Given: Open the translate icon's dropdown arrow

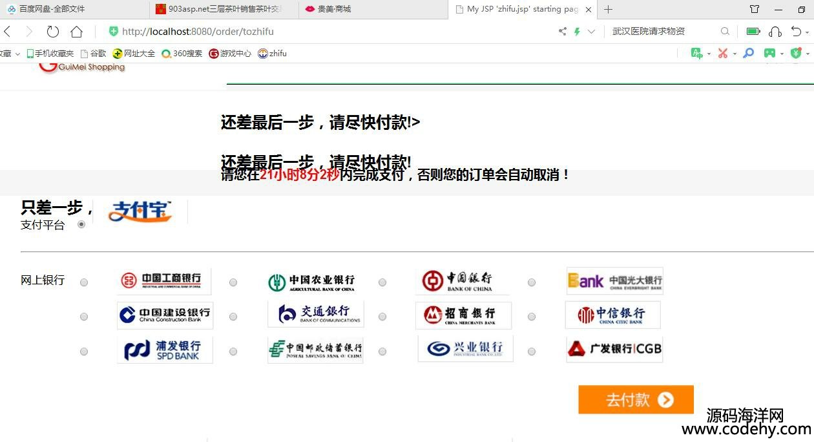Looking at the screenshot, I should tap(709, 54).
